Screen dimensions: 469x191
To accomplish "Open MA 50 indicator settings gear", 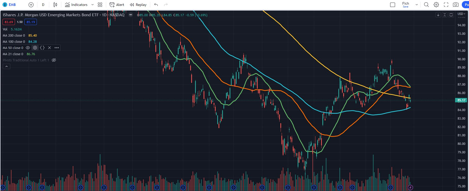I will click(35, 48).
